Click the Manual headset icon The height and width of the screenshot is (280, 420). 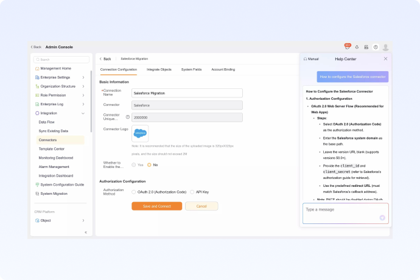[x=305, y=59]
